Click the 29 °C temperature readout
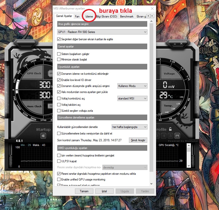The image size is (219, 210). tap(166, 95)
